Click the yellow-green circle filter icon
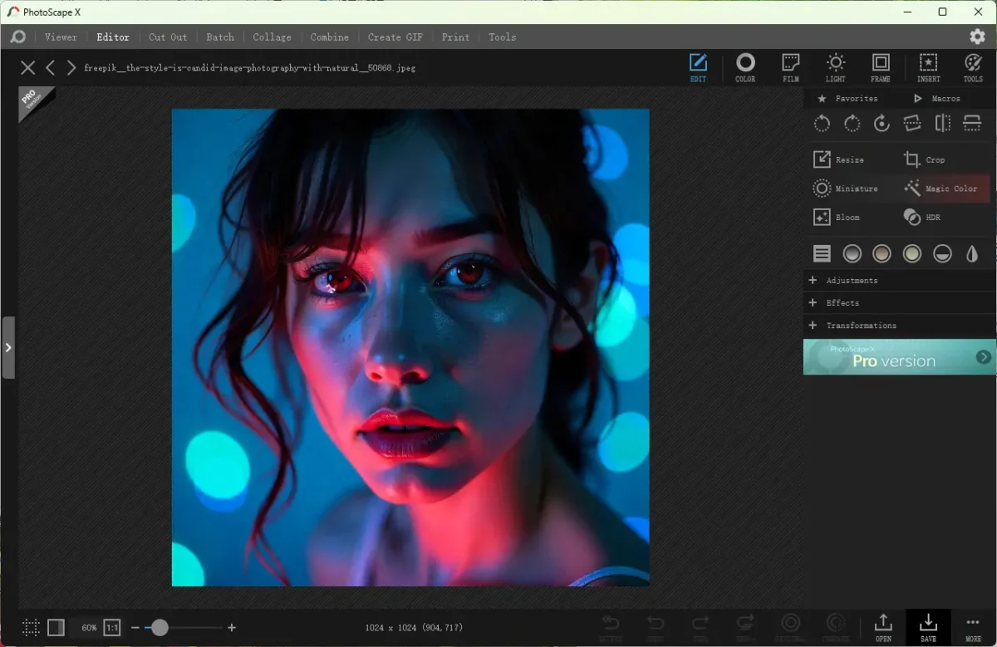 coord(912,254)
